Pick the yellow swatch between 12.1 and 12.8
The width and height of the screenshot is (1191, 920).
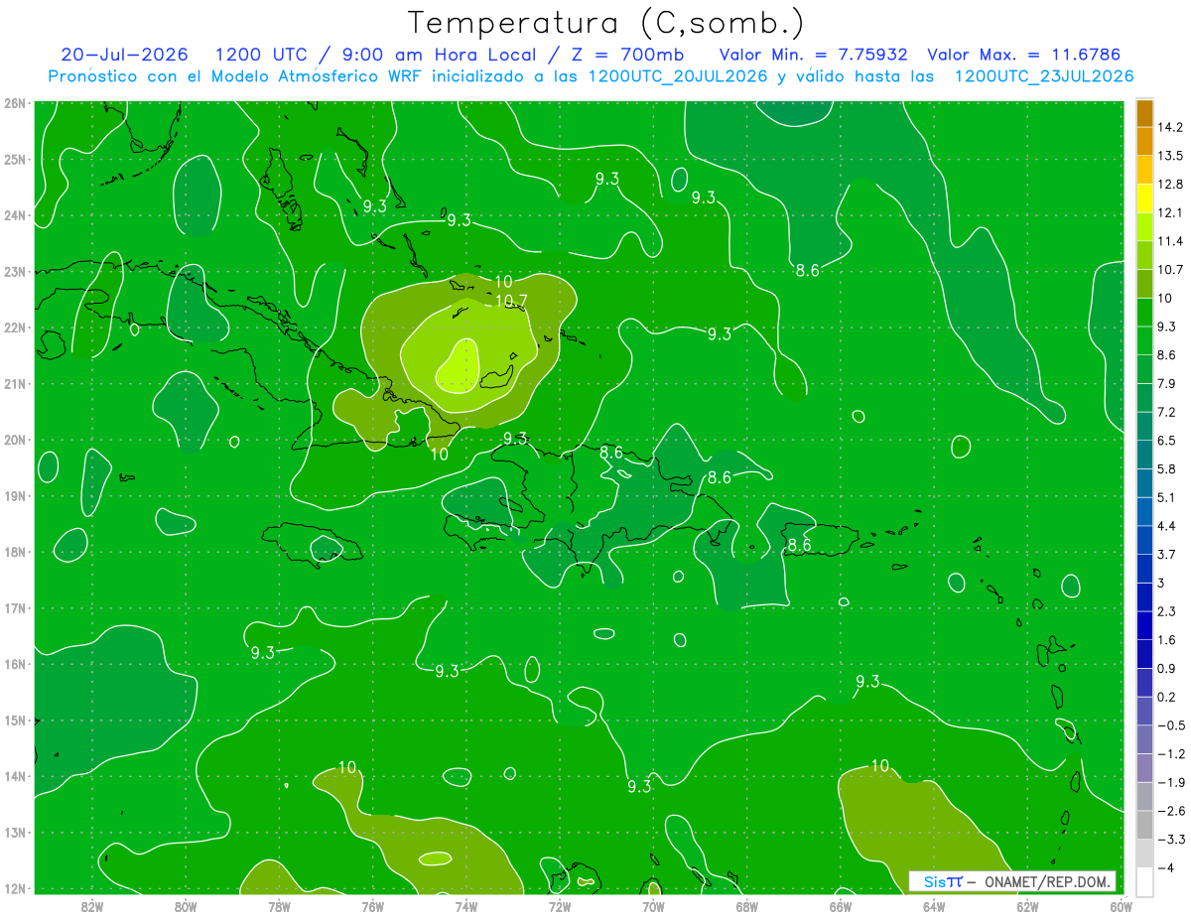point(1145,198)
